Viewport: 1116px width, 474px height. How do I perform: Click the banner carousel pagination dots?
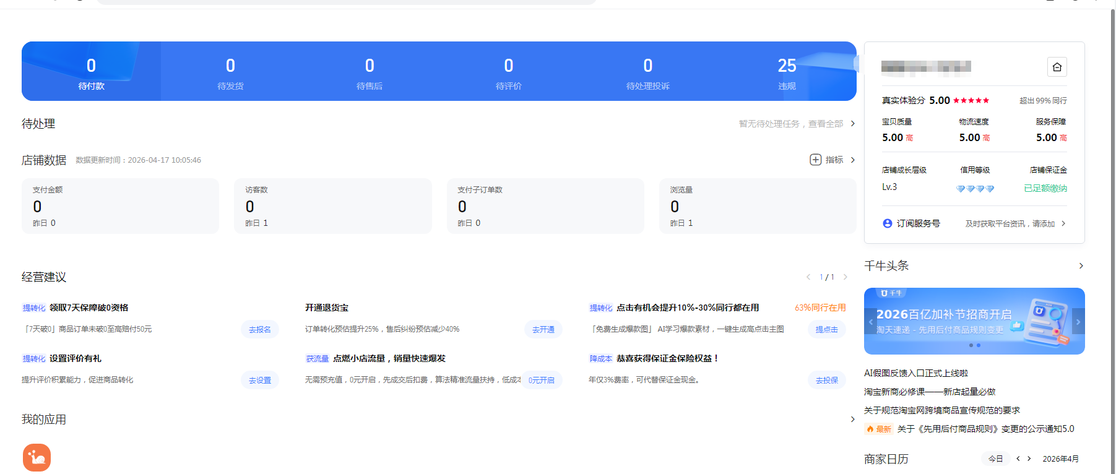[975, 345]
